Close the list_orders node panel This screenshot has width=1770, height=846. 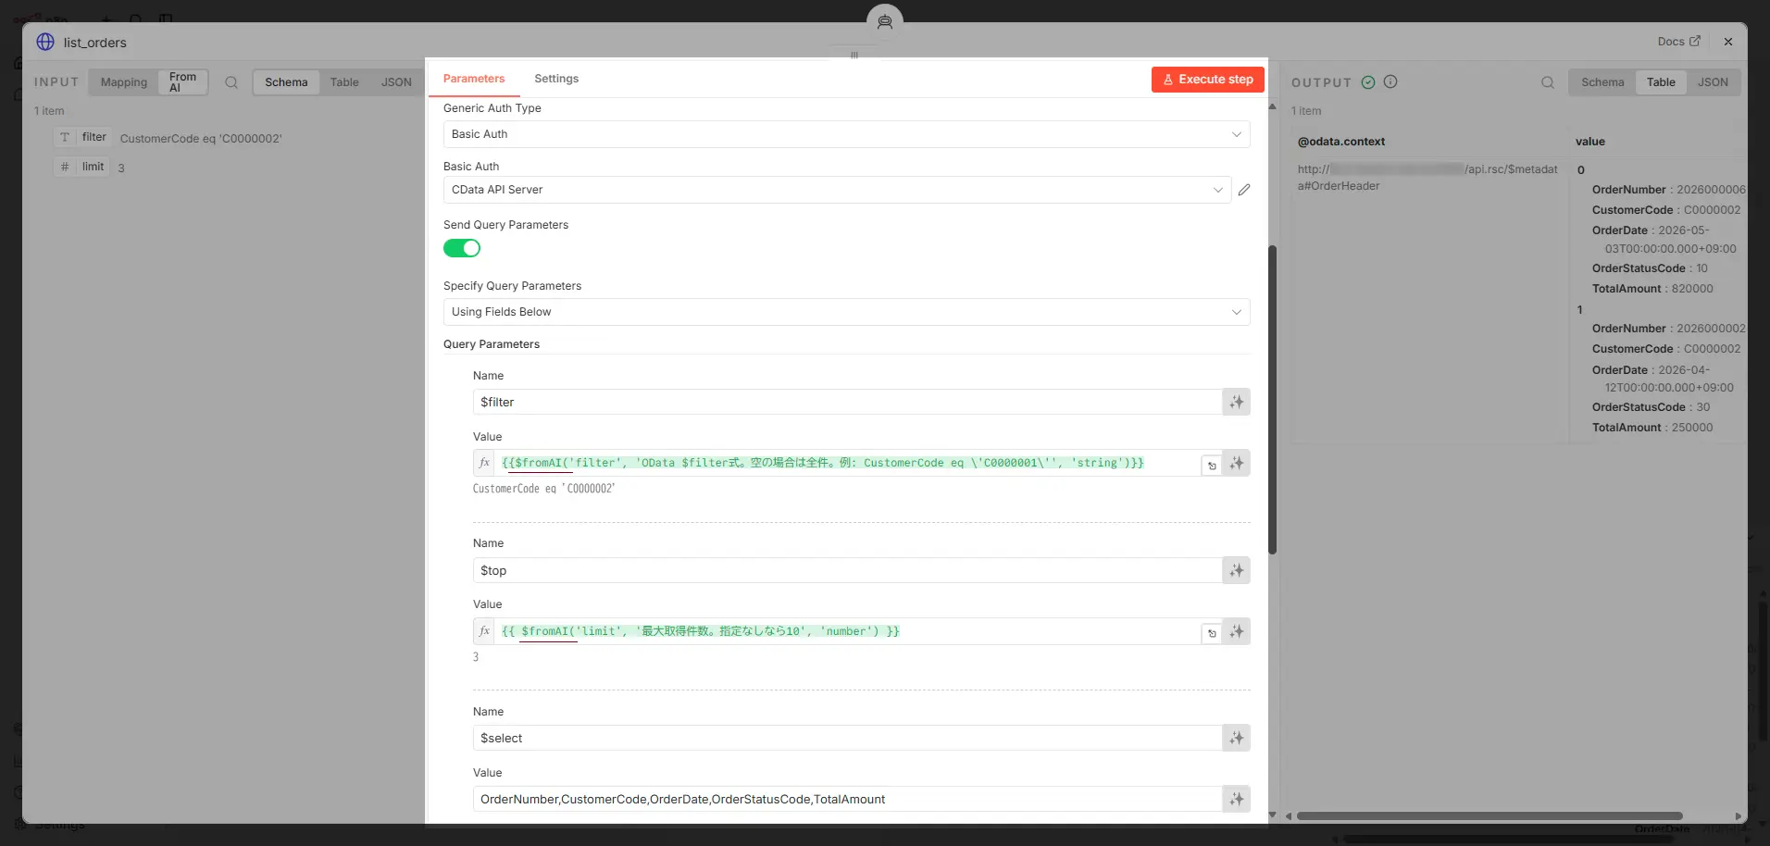tap(1728, 42)
